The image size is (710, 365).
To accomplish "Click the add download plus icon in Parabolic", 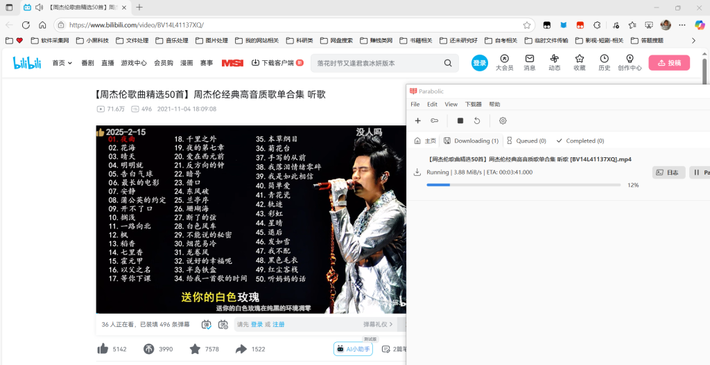I will [x=418, y=121].
